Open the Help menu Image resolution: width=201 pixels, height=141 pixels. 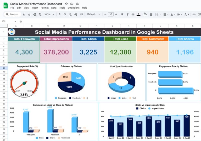point(85,8)
